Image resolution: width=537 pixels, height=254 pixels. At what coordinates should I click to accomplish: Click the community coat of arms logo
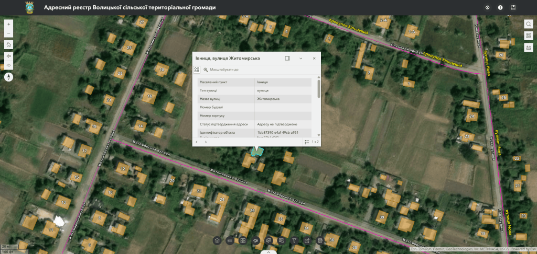(30, 7)
